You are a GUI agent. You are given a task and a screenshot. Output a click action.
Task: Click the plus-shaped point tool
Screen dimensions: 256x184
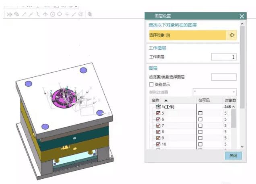click(x=67, y=14)
